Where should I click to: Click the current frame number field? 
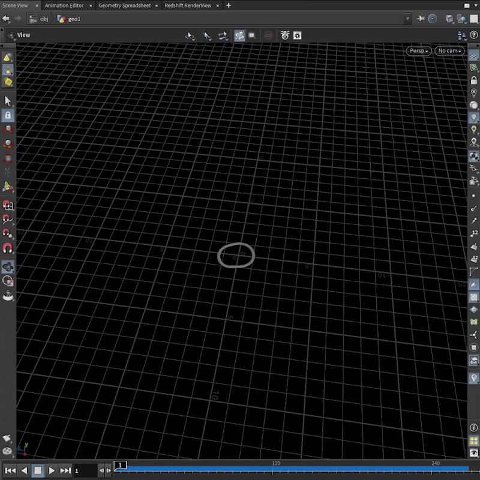[x=85, y=471]
